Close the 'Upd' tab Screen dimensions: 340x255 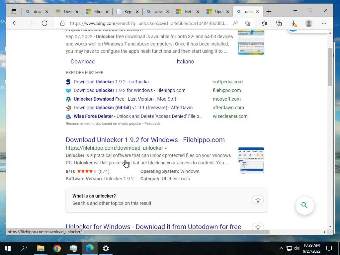pos(227,12)
